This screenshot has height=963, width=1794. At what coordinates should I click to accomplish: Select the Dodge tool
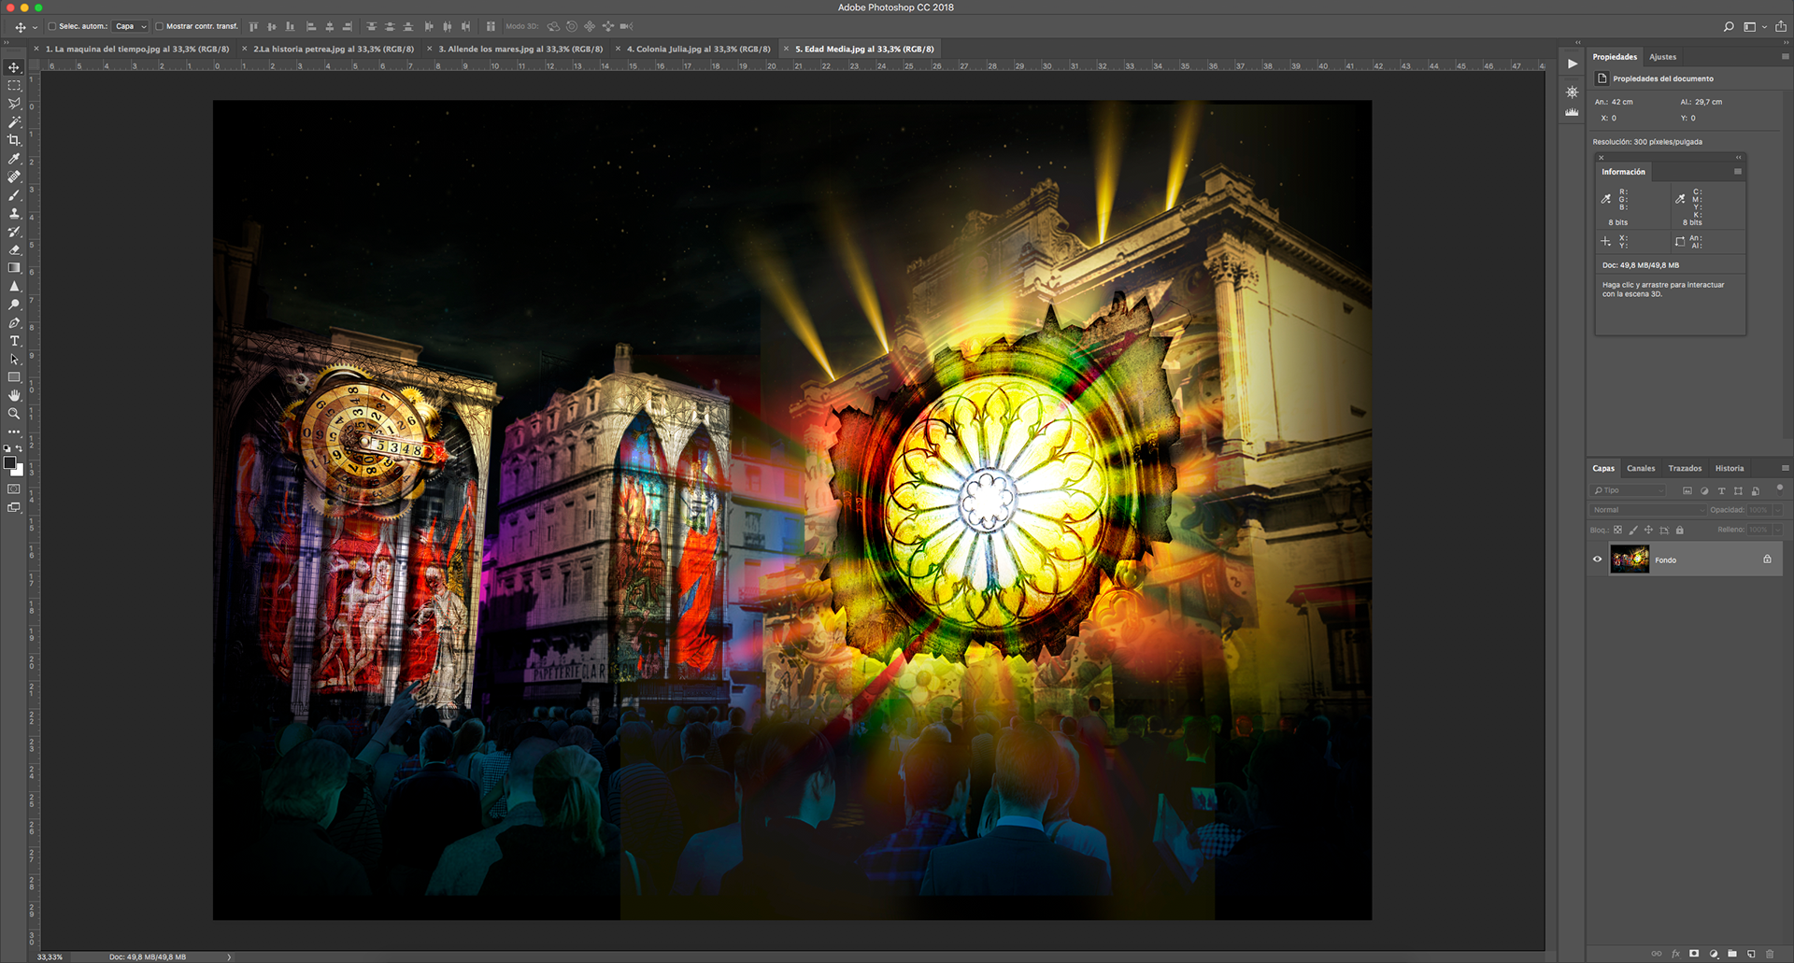pos(14,304)
